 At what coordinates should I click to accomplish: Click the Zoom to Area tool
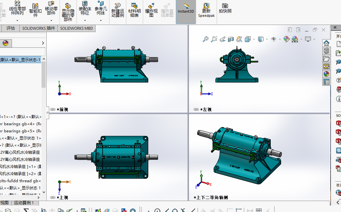point(214,39)
